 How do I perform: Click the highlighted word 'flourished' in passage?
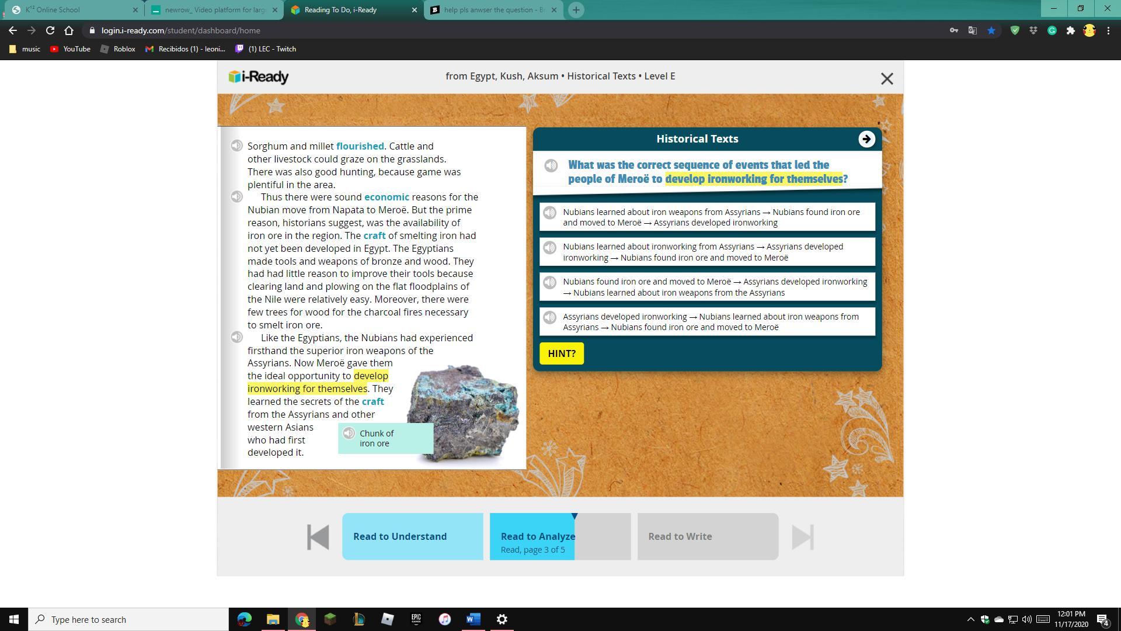(360, 147)
